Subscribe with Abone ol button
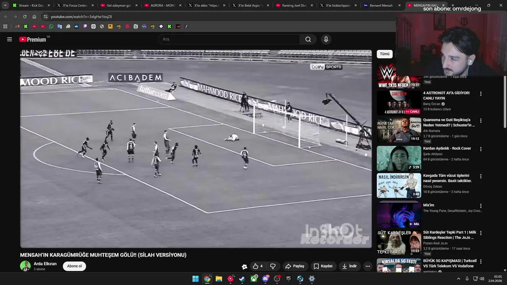This screenshot has height=285, width=507. 74,266
